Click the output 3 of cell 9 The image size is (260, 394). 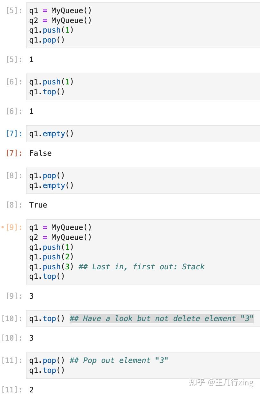pos(31,296)
